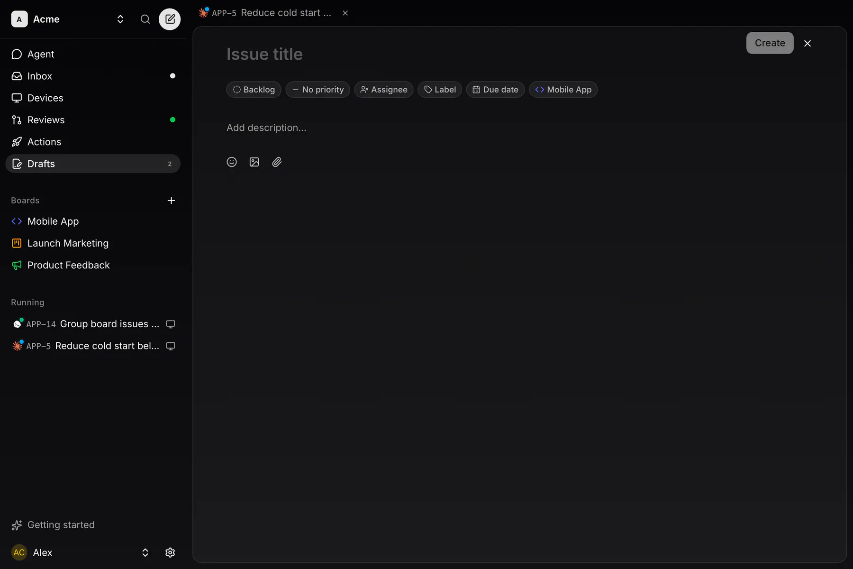Open the Devices page
Screen dimensions: 853x569
tap(93, 98)
